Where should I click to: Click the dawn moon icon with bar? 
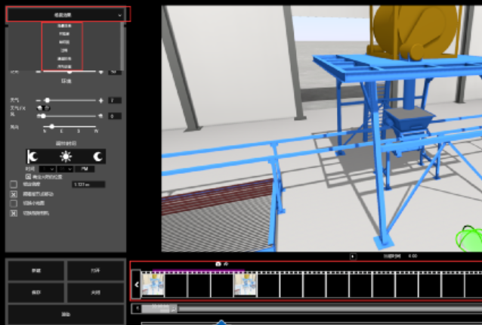tap(32, 156)
